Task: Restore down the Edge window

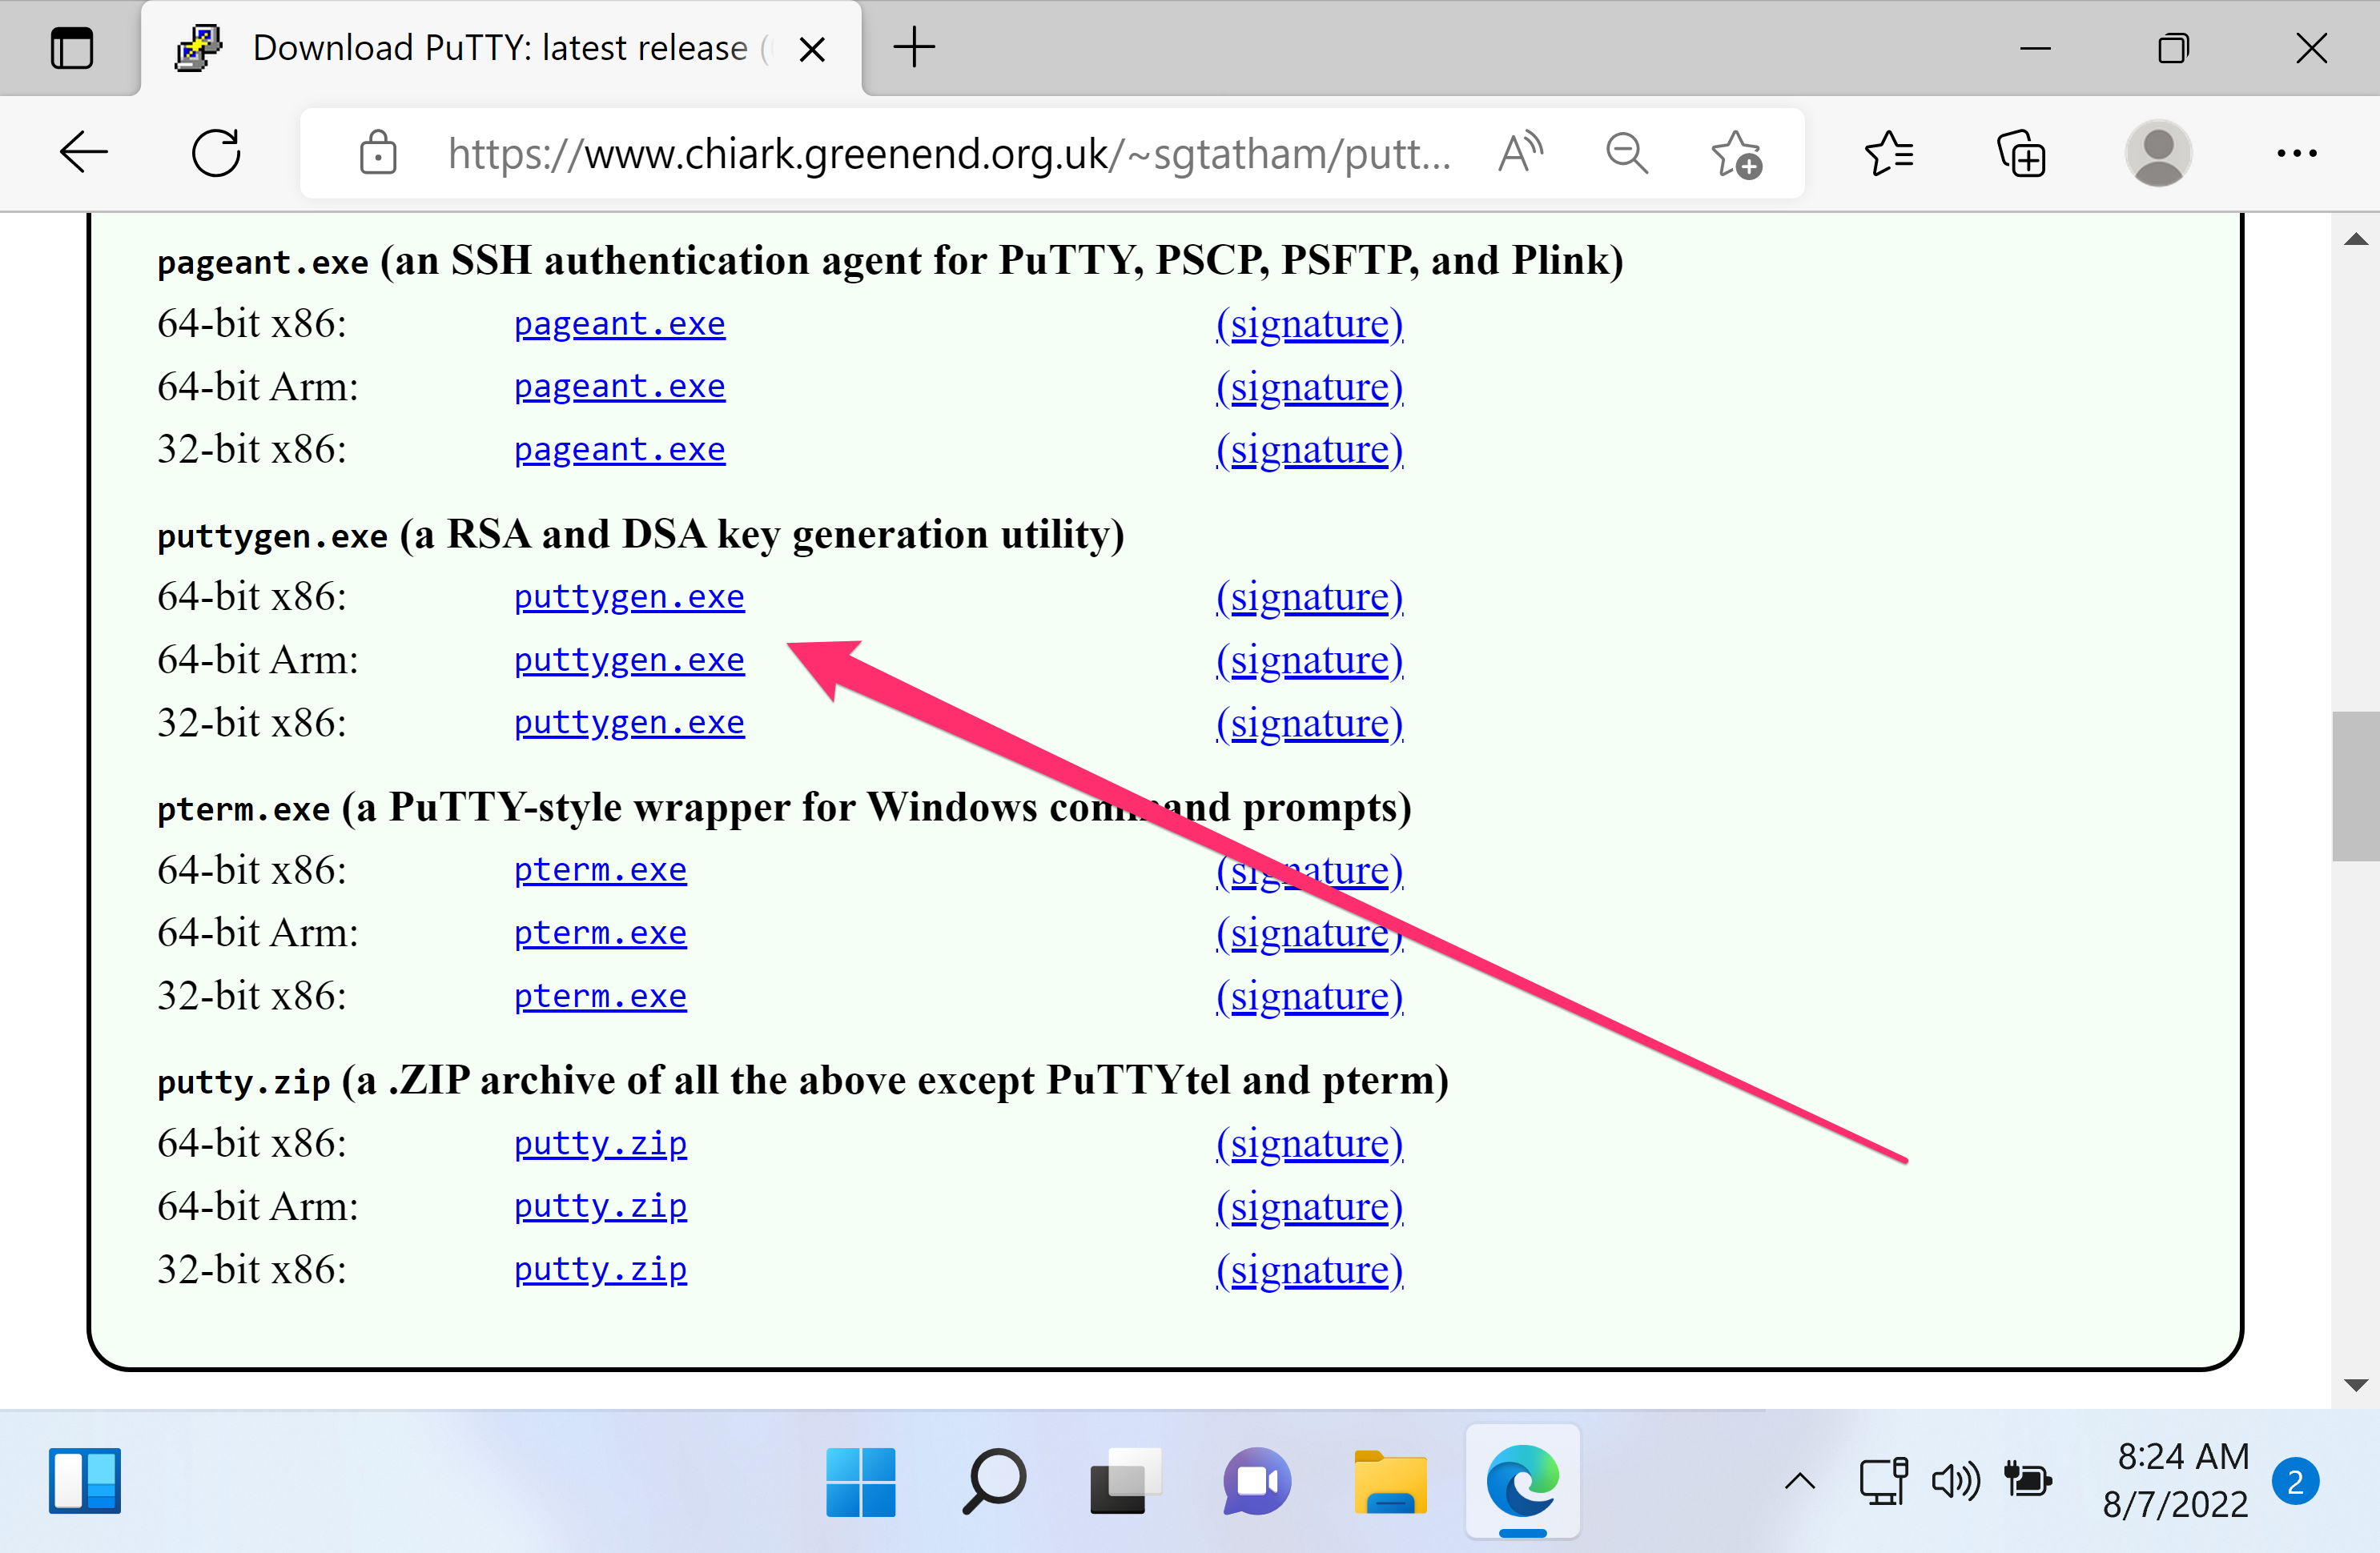Action: tap(2173, 48)
